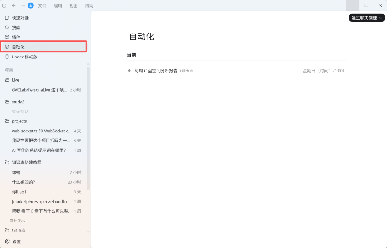Viewport: 387px width, 248px height.
Task: Collapse the Live project folder
Action: tap(44, 80)
